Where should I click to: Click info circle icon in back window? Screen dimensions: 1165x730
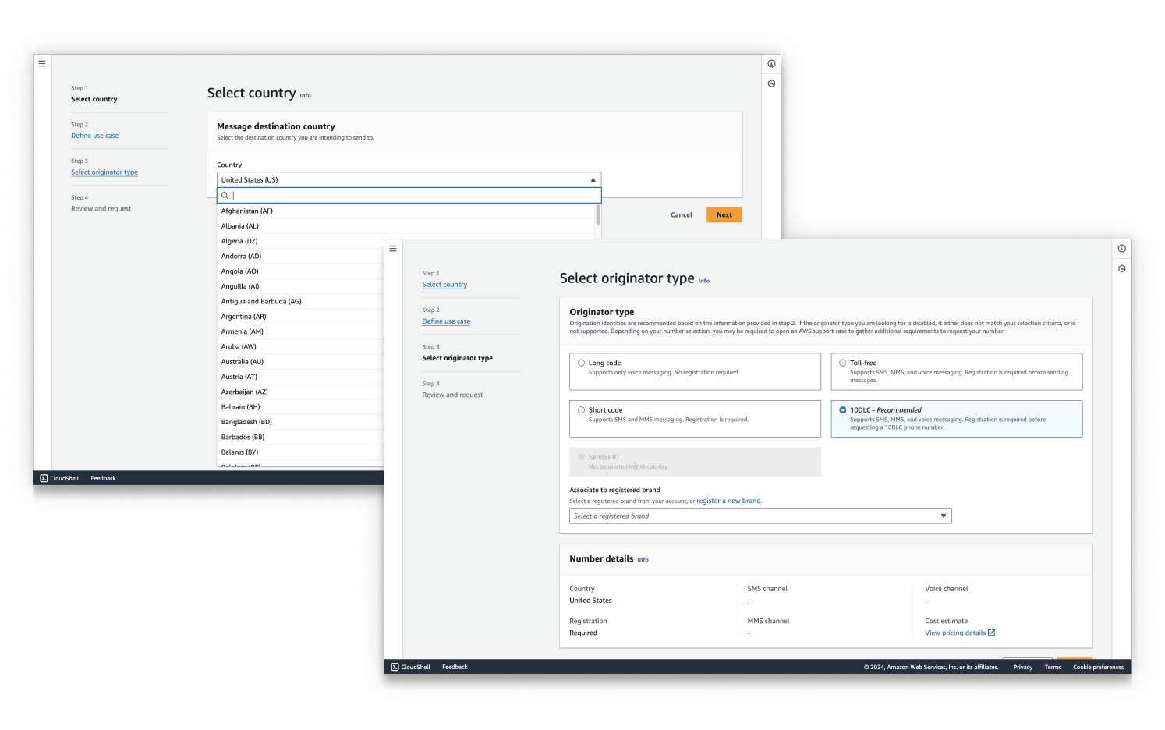point(771,64)
